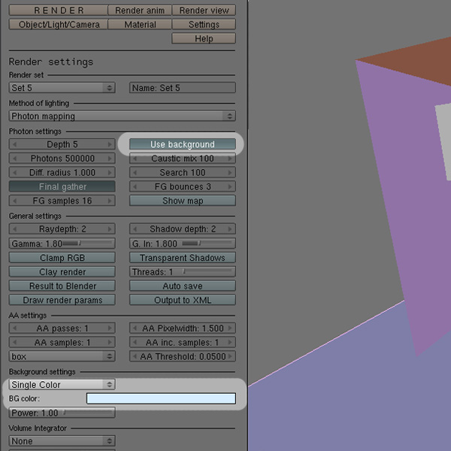Decrease Caustic mix 100 value
This screenshot has height=451, width=451.
(135, 158)
